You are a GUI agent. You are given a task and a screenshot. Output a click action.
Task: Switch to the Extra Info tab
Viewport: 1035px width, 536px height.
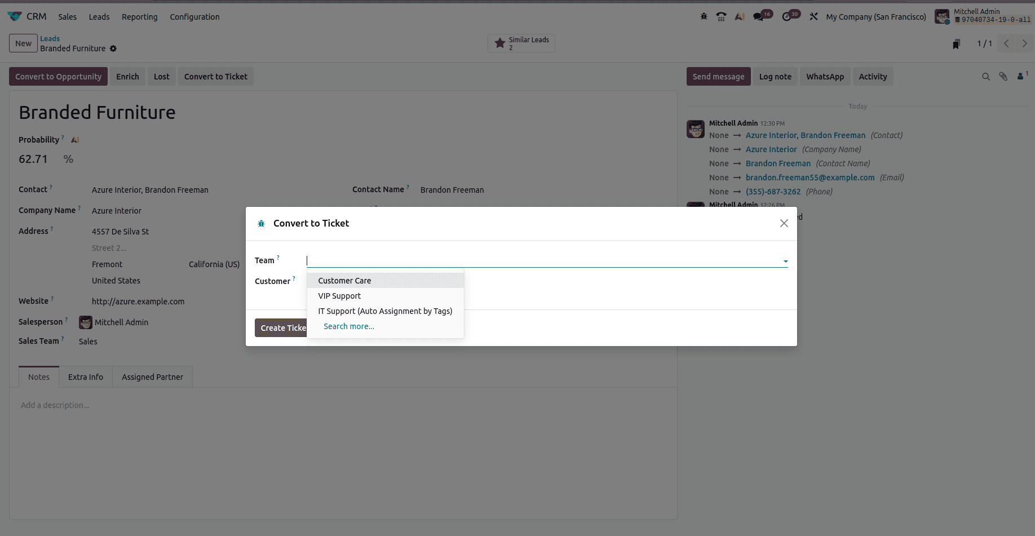click(85, 376)
